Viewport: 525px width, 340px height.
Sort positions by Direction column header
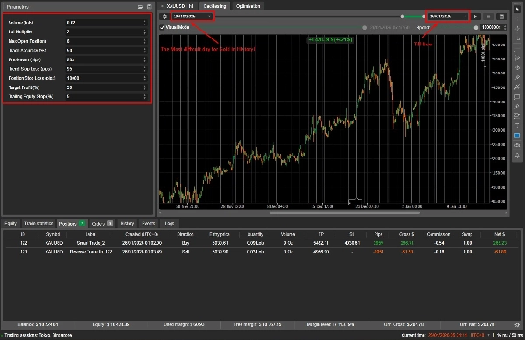click(185, 234)
